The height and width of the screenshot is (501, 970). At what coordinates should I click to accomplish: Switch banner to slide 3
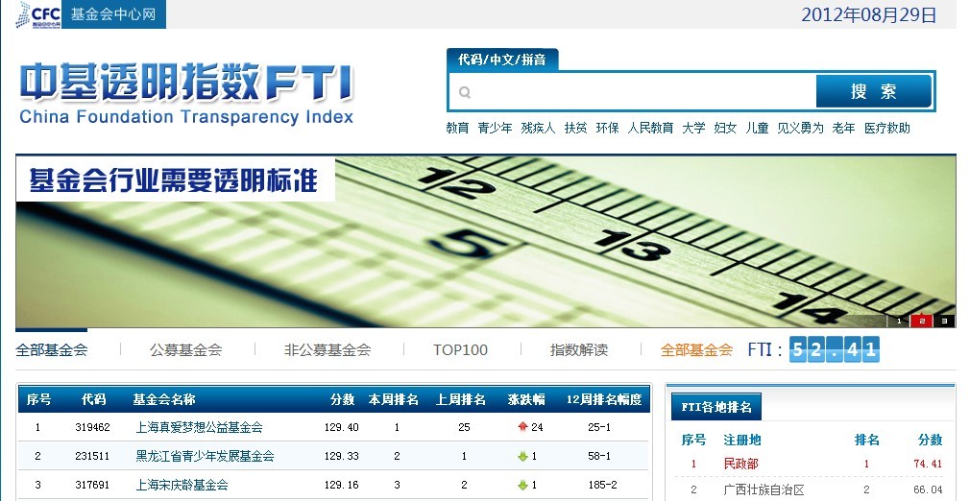944,321
